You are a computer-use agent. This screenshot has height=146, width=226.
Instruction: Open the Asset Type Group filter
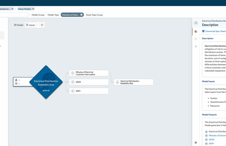[x=94, y=15]
